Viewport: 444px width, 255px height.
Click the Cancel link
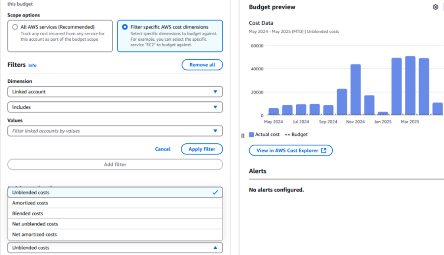pyautogui.click(x=163, y=149)
